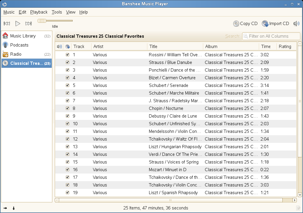
Task: Uncheck track 13 Hungarian Rhapsody
Action: pos(67,146)
